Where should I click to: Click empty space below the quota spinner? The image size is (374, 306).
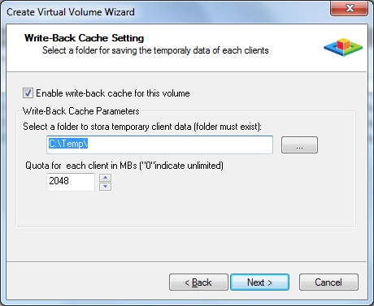click(185, 209)
